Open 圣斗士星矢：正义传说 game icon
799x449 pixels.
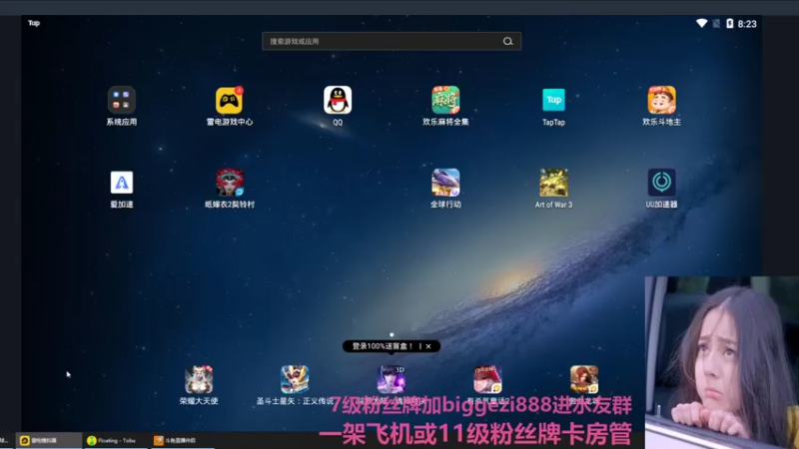295,379
